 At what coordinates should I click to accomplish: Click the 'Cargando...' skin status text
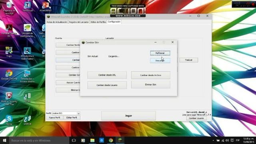114,56
